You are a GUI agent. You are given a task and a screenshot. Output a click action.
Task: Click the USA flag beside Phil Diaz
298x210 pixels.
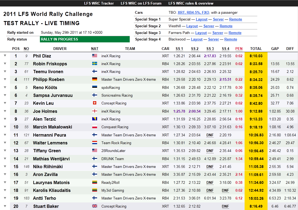click(x=94, y=56)
